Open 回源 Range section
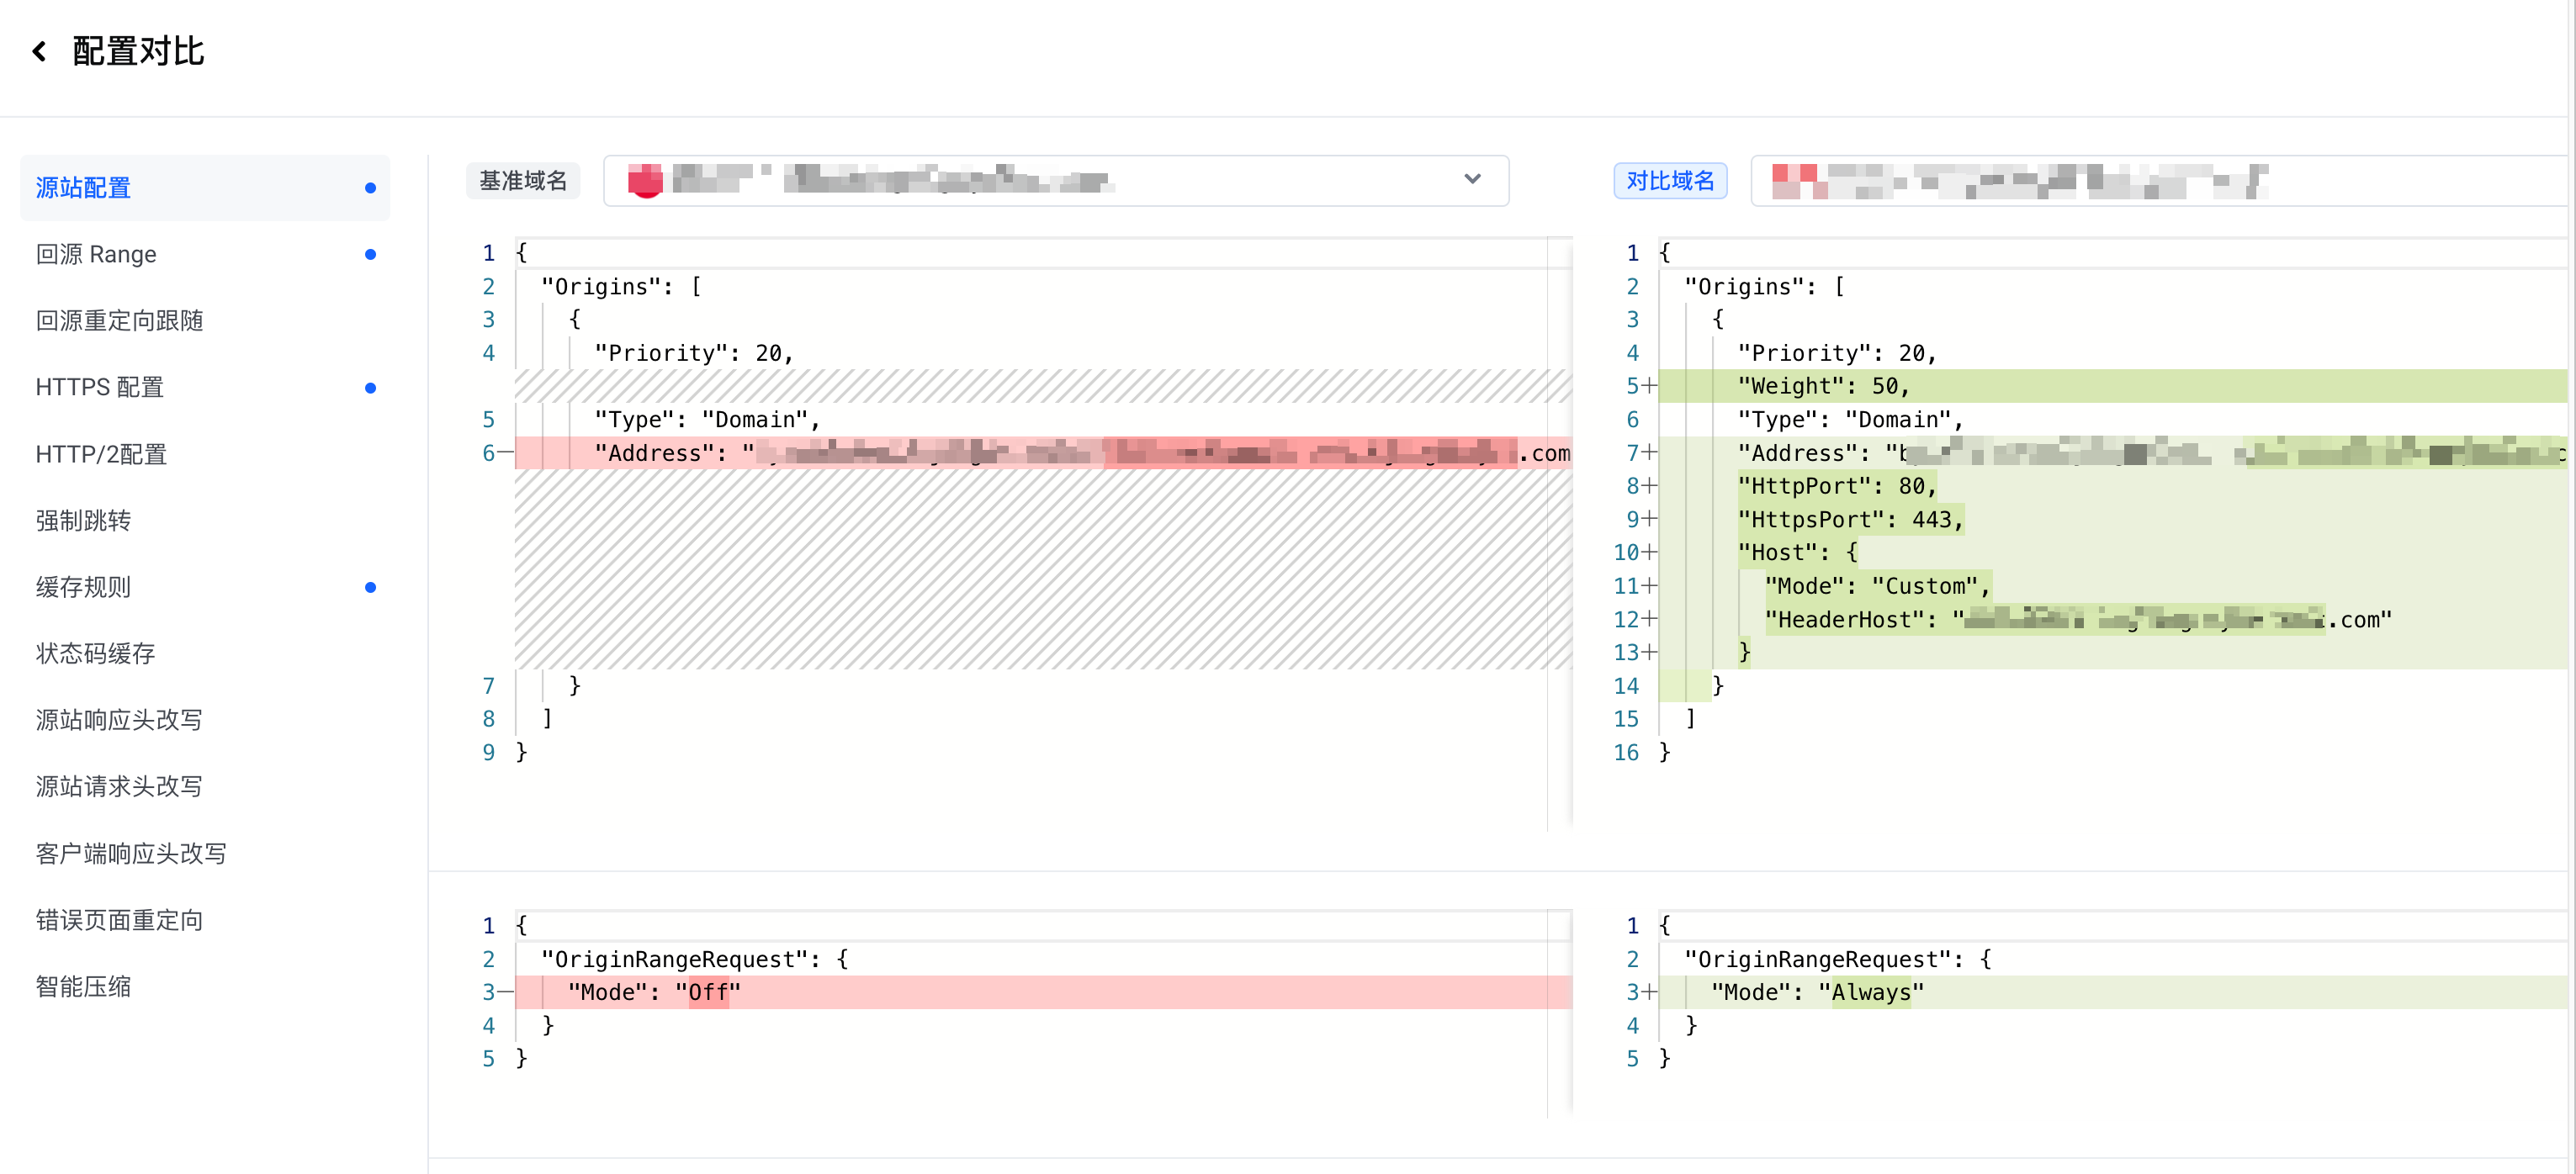This screenshot has width=2576, height=1174. (205, 254)
